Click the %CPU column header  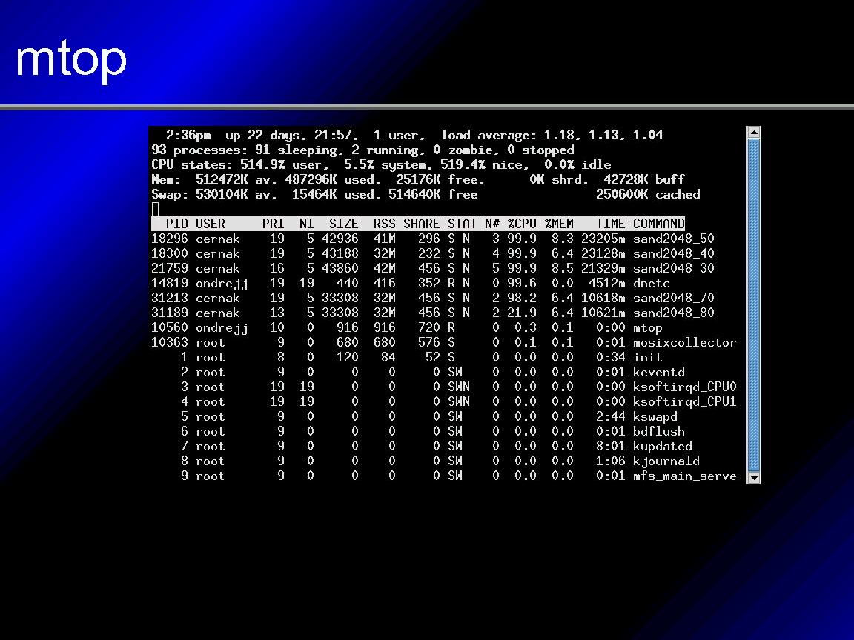[522, 224]
